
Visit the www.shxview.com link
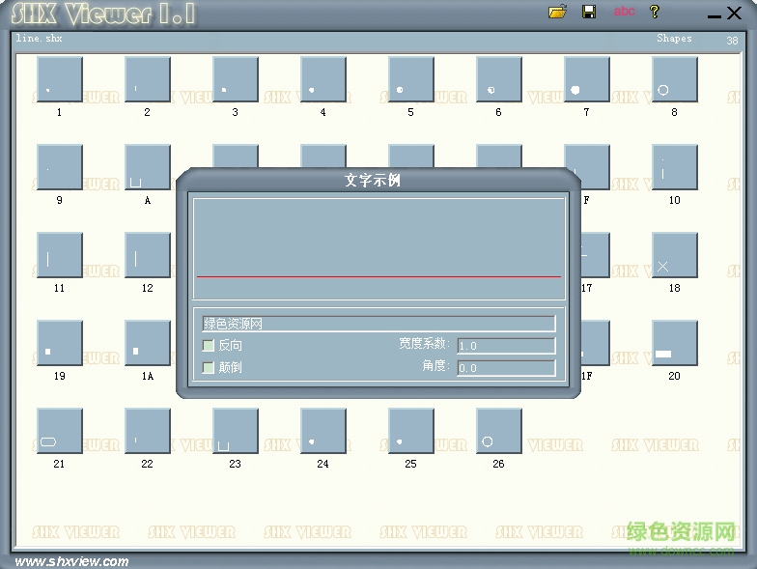[x=71, y=561]
